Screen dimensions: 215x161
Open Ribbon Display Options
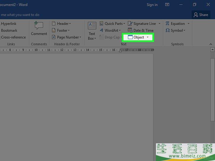pos(167,5)
